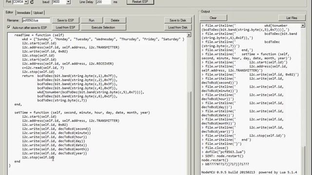Screen dimensions: 312x175
Task: Click the editor scrollbar up arrow
Action: point(189,35)
